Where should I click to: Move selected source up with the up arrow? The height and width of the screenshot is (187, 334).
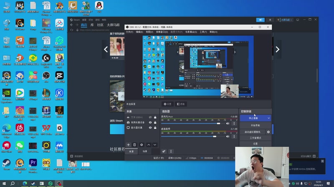click(x=149, y=145)
